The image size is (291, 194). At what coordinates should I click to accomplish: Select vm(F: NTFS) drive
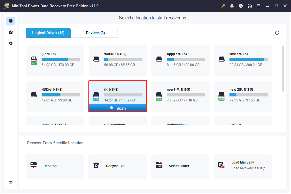click(243, 61)
